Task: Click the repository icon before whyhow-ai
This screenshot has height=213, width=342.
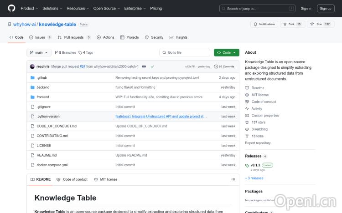Action: (10, 24)
